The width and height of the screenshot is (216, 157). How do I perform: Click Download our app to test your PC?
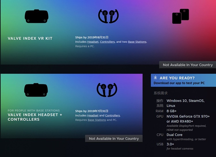pyautogui.click(x=179, y=83)
